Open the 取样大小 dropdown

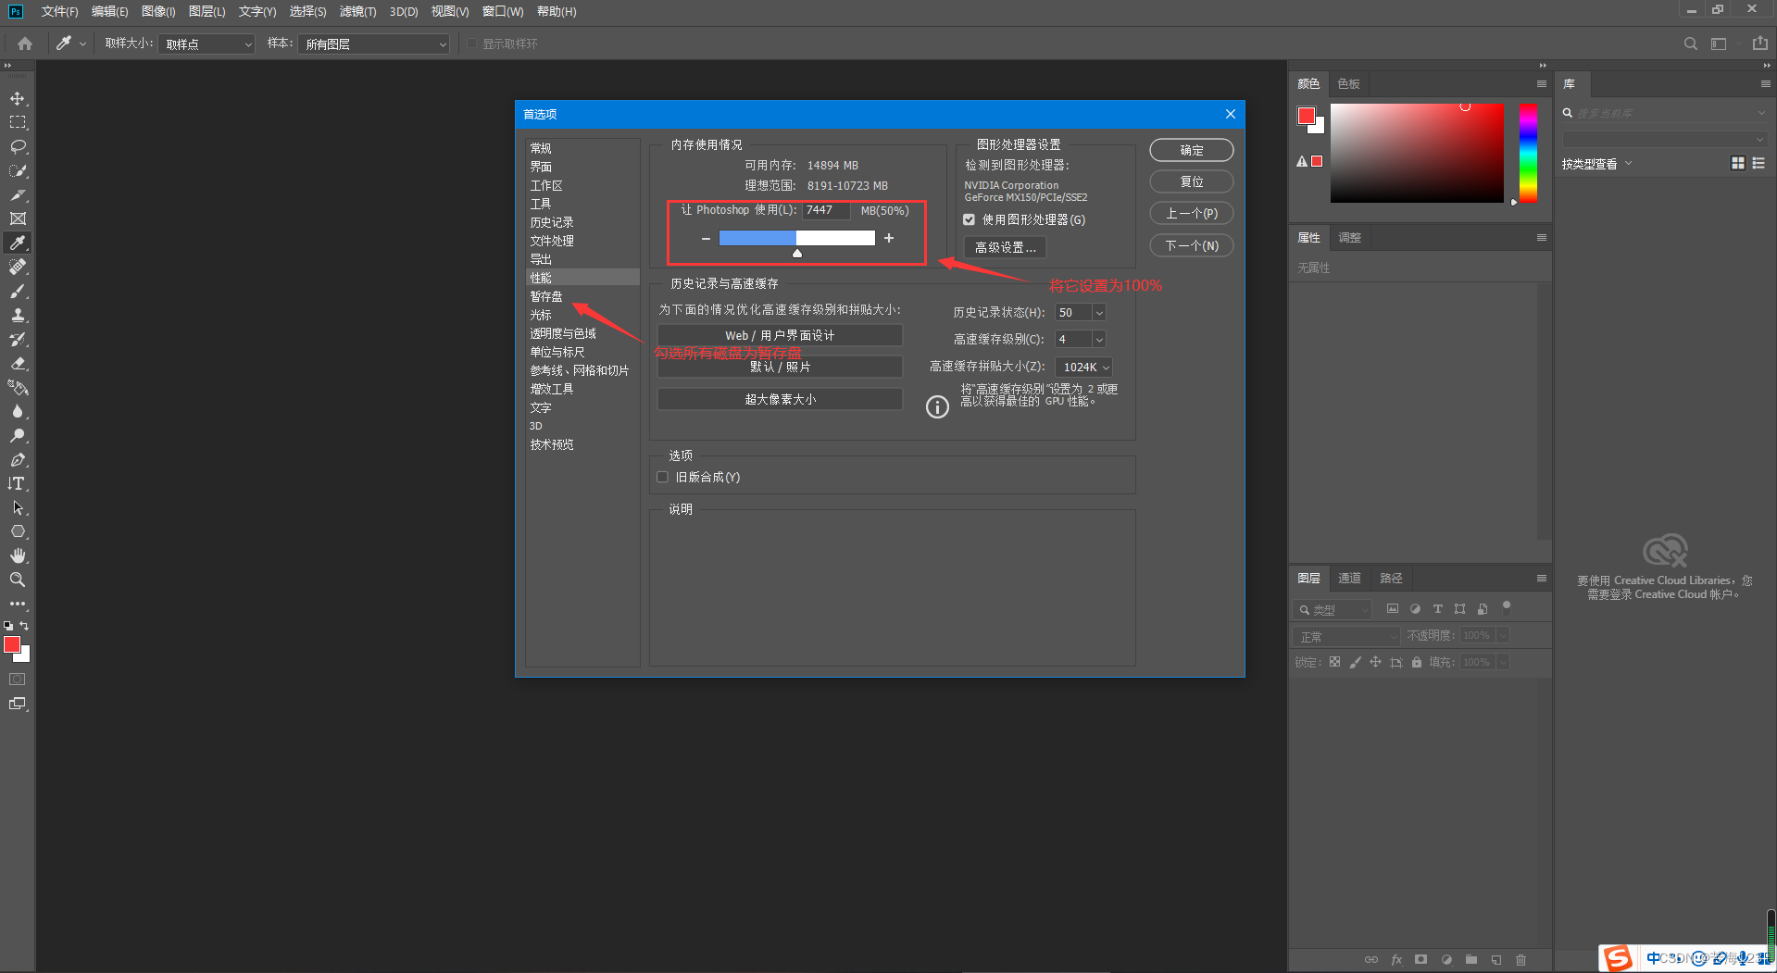point(206,44)
